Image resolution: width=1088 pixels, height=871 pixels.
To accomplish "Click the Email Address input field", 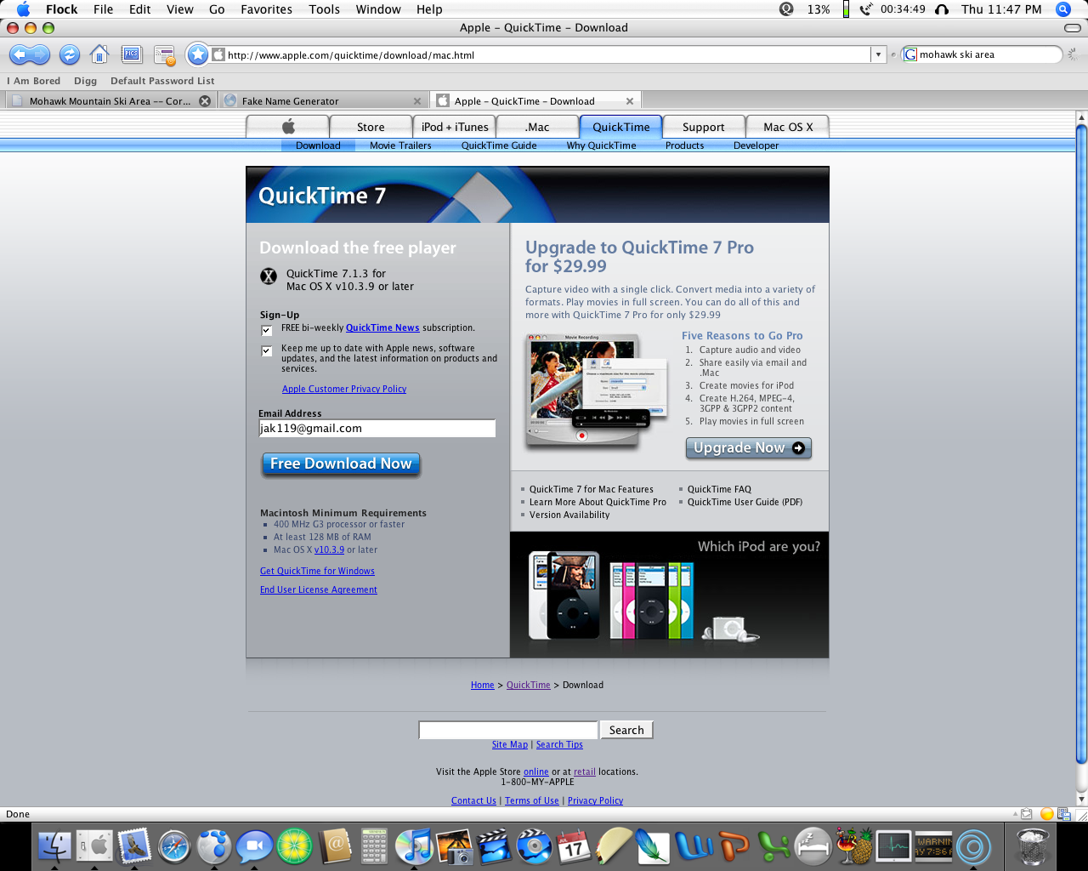I will 377,429.
